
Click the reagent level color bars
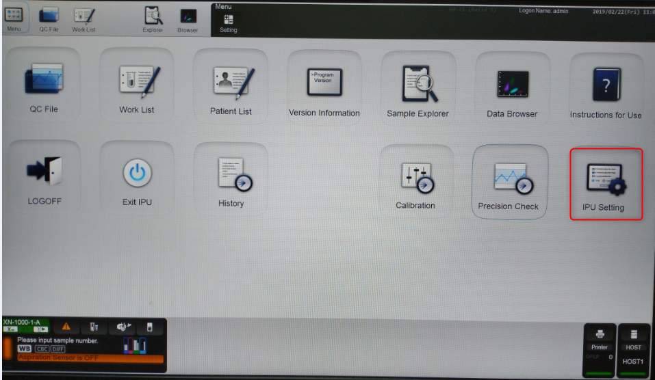134,346
